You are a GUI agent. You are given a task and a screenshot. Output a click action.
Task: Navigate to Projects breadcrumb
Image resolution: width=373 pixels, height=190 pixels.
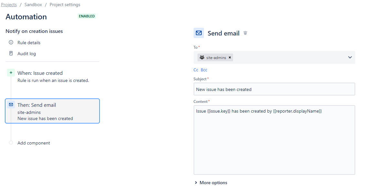tap(9, 4)
